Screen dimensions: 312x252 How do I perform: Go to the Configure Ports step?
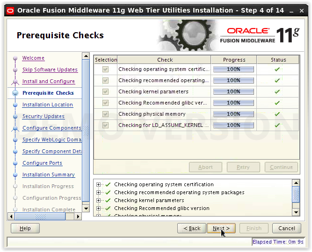(43, 163)
